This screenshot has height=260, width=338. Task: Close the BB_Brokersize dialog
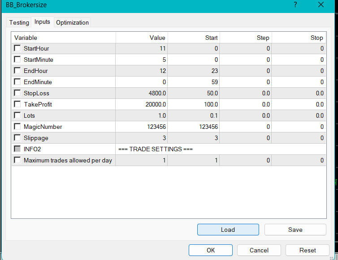[321, 5]
